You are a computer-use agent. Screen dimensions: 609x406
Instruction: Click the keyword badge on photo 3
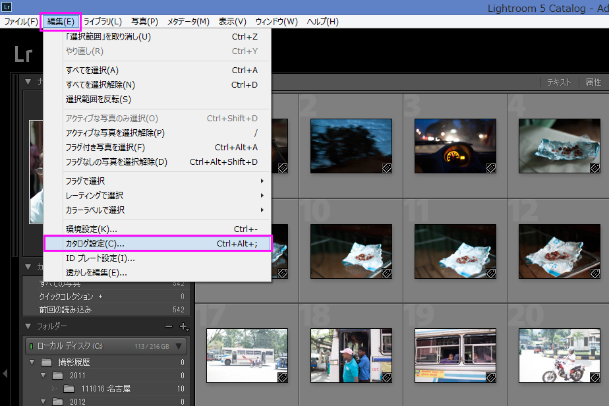point(491,168)
